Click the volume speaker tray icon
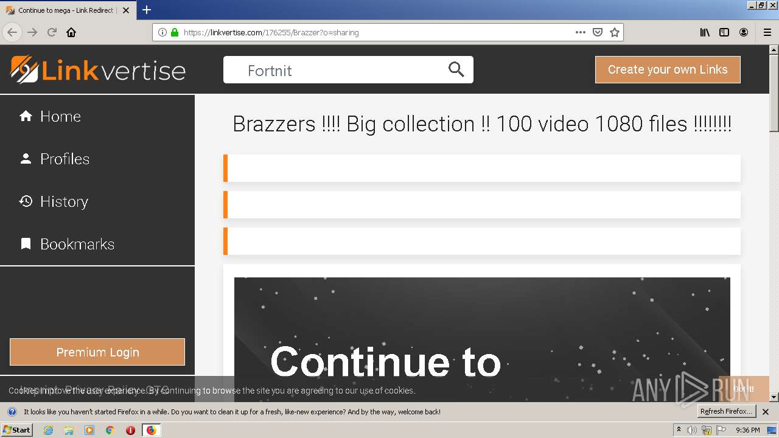 point(692,430)
